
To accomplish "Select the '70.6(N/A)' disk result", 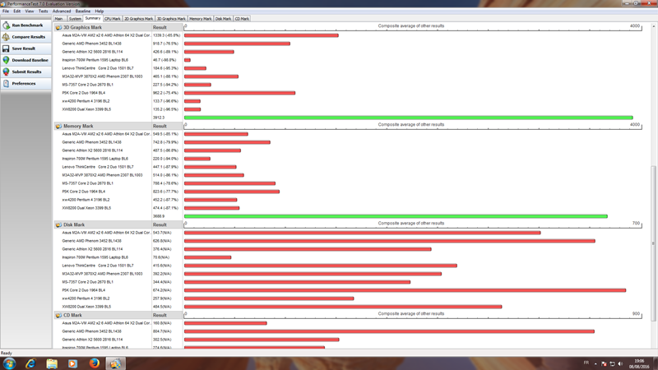I will [x=161, y=257].
